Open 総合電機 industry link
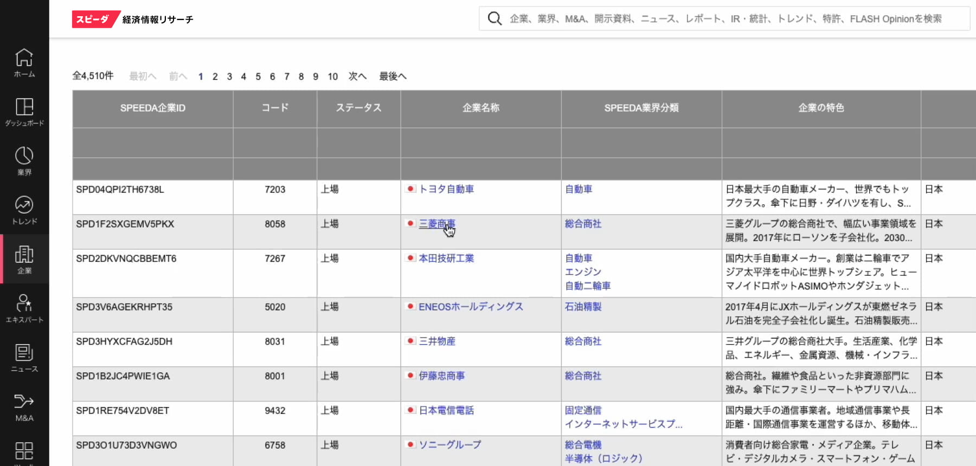 (583, 445)
